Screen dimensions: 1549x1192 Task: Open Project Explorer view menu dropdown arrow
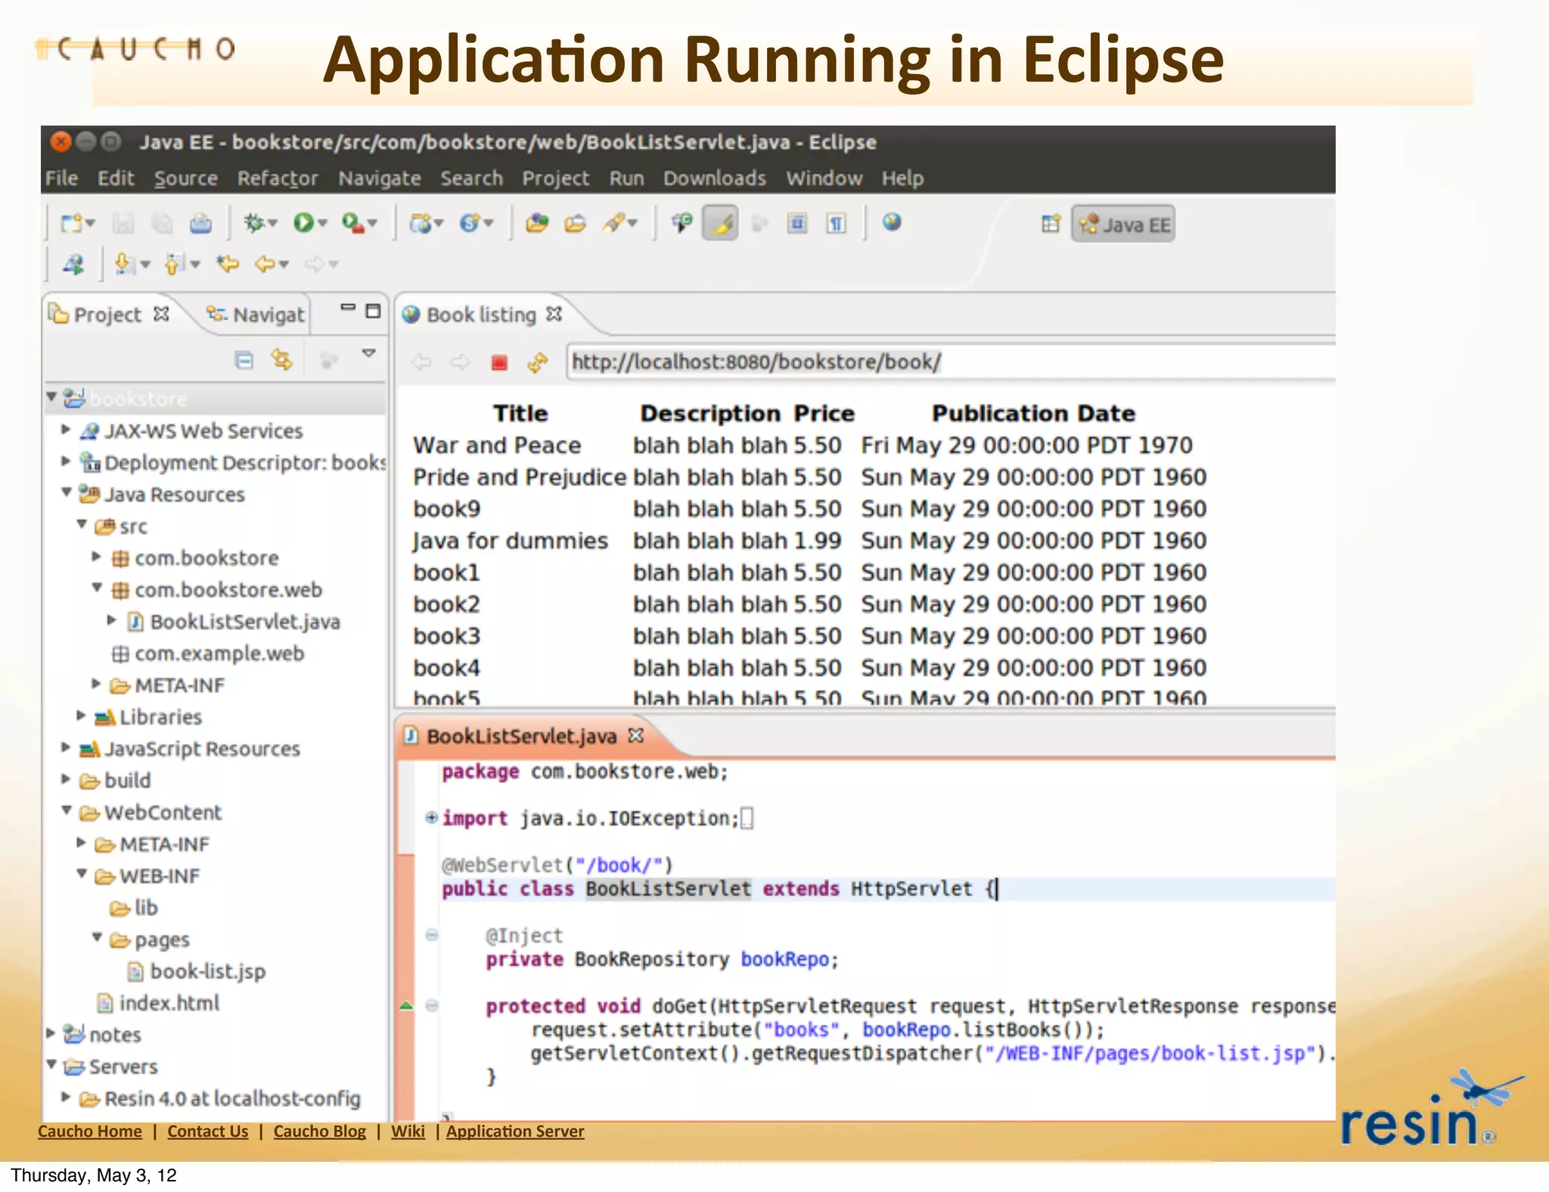369,353
